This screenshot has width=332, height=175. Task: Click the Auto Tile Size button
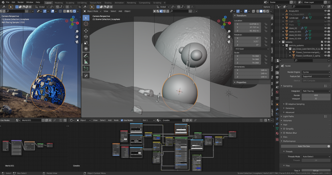pos(304,146)
